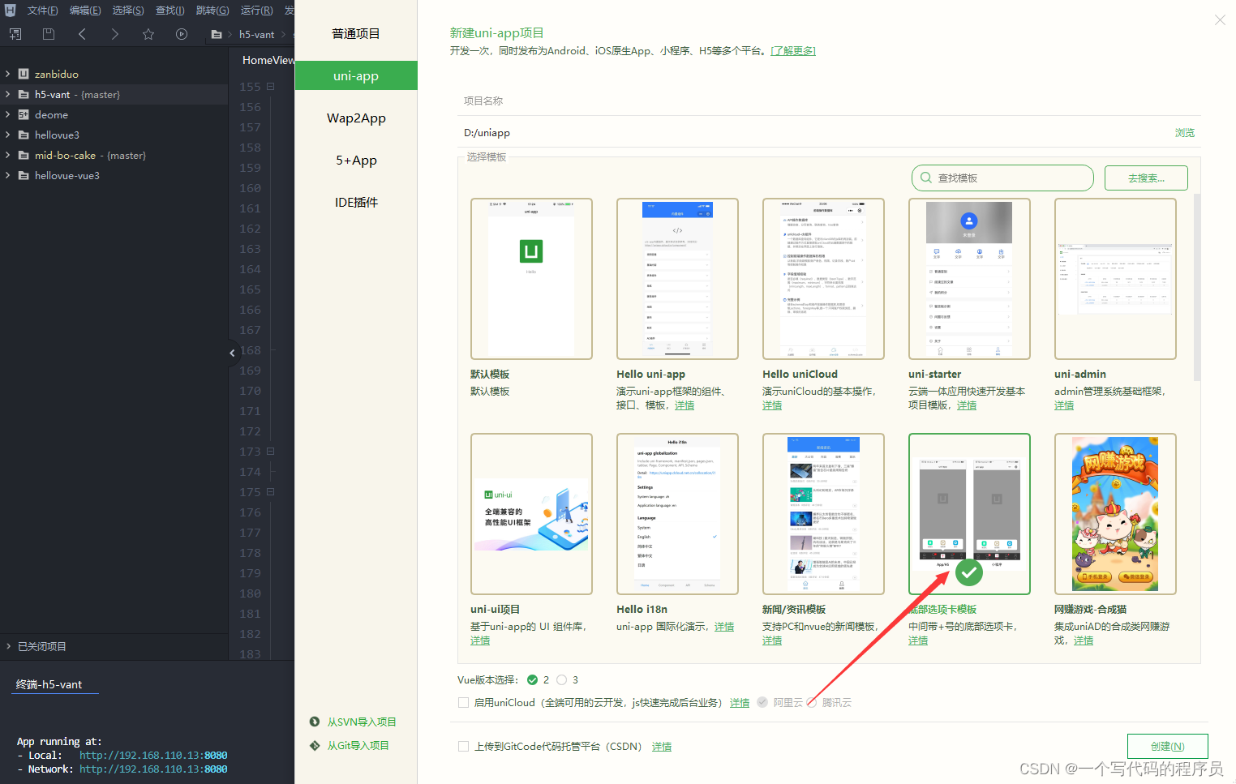Expand the zanbiduo project tree
The height and width of the screenshot is (784, 1236).
point(8,74)
